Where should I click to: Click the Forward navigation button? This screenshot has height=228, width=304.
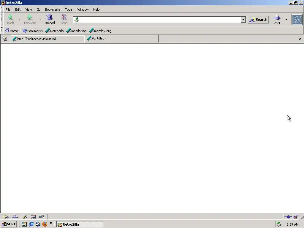coord(30,19)
